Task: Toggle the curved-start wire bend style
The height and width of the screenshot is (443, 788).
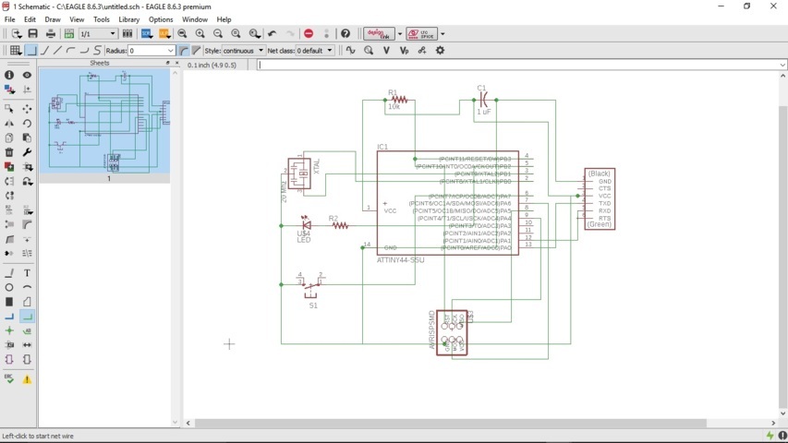Action: pyautogui.click(x=71, y=50)
